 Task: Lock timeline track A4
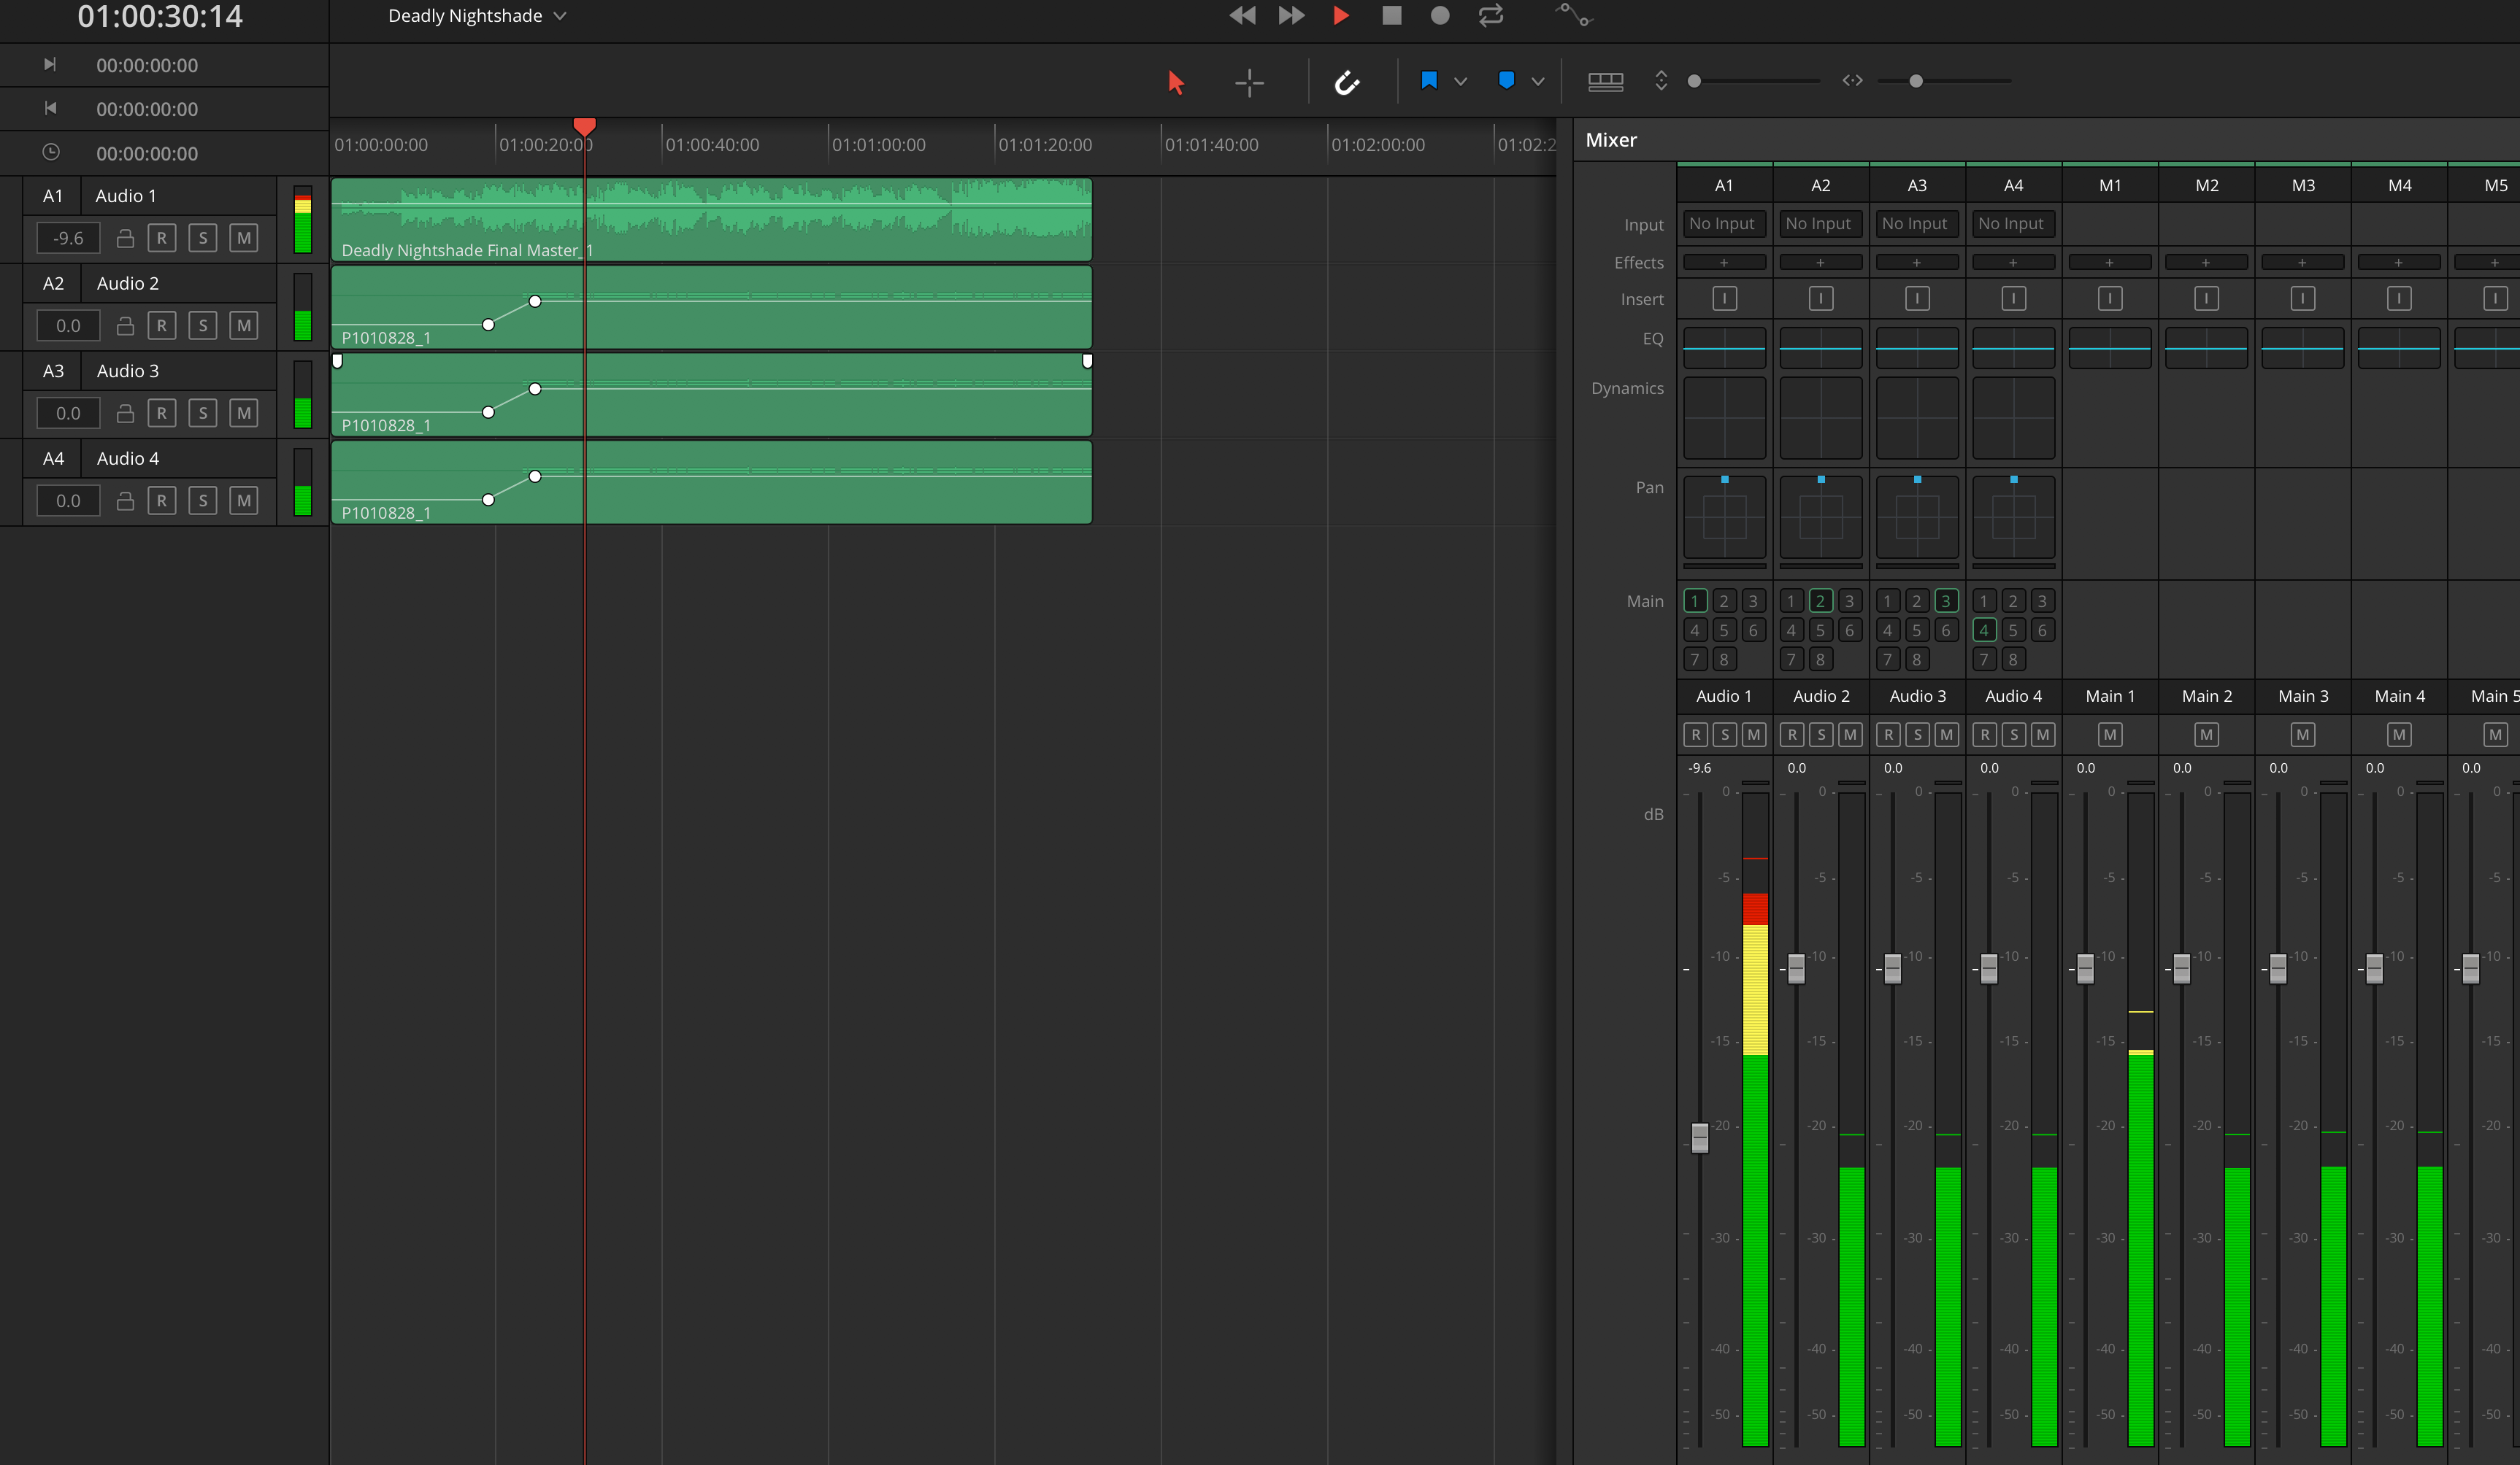click(125, 500)
